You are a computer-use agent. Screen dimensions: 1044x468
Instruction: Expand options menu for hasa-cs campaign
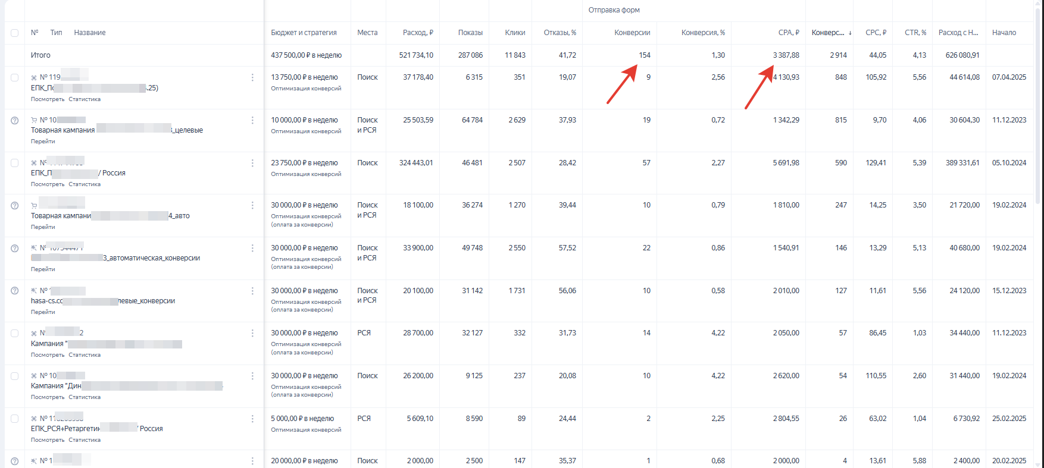click(252, 291)
